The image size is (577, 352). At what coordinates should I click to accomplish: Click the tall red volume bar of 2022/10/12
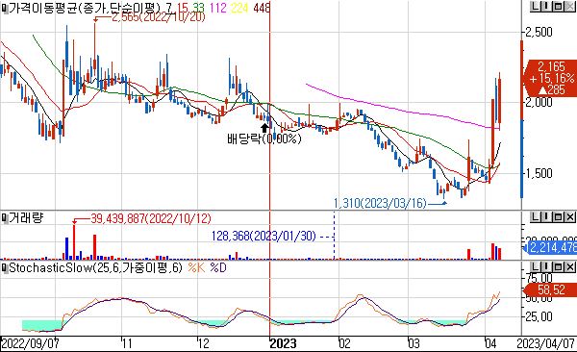click(x=74, y=242)
